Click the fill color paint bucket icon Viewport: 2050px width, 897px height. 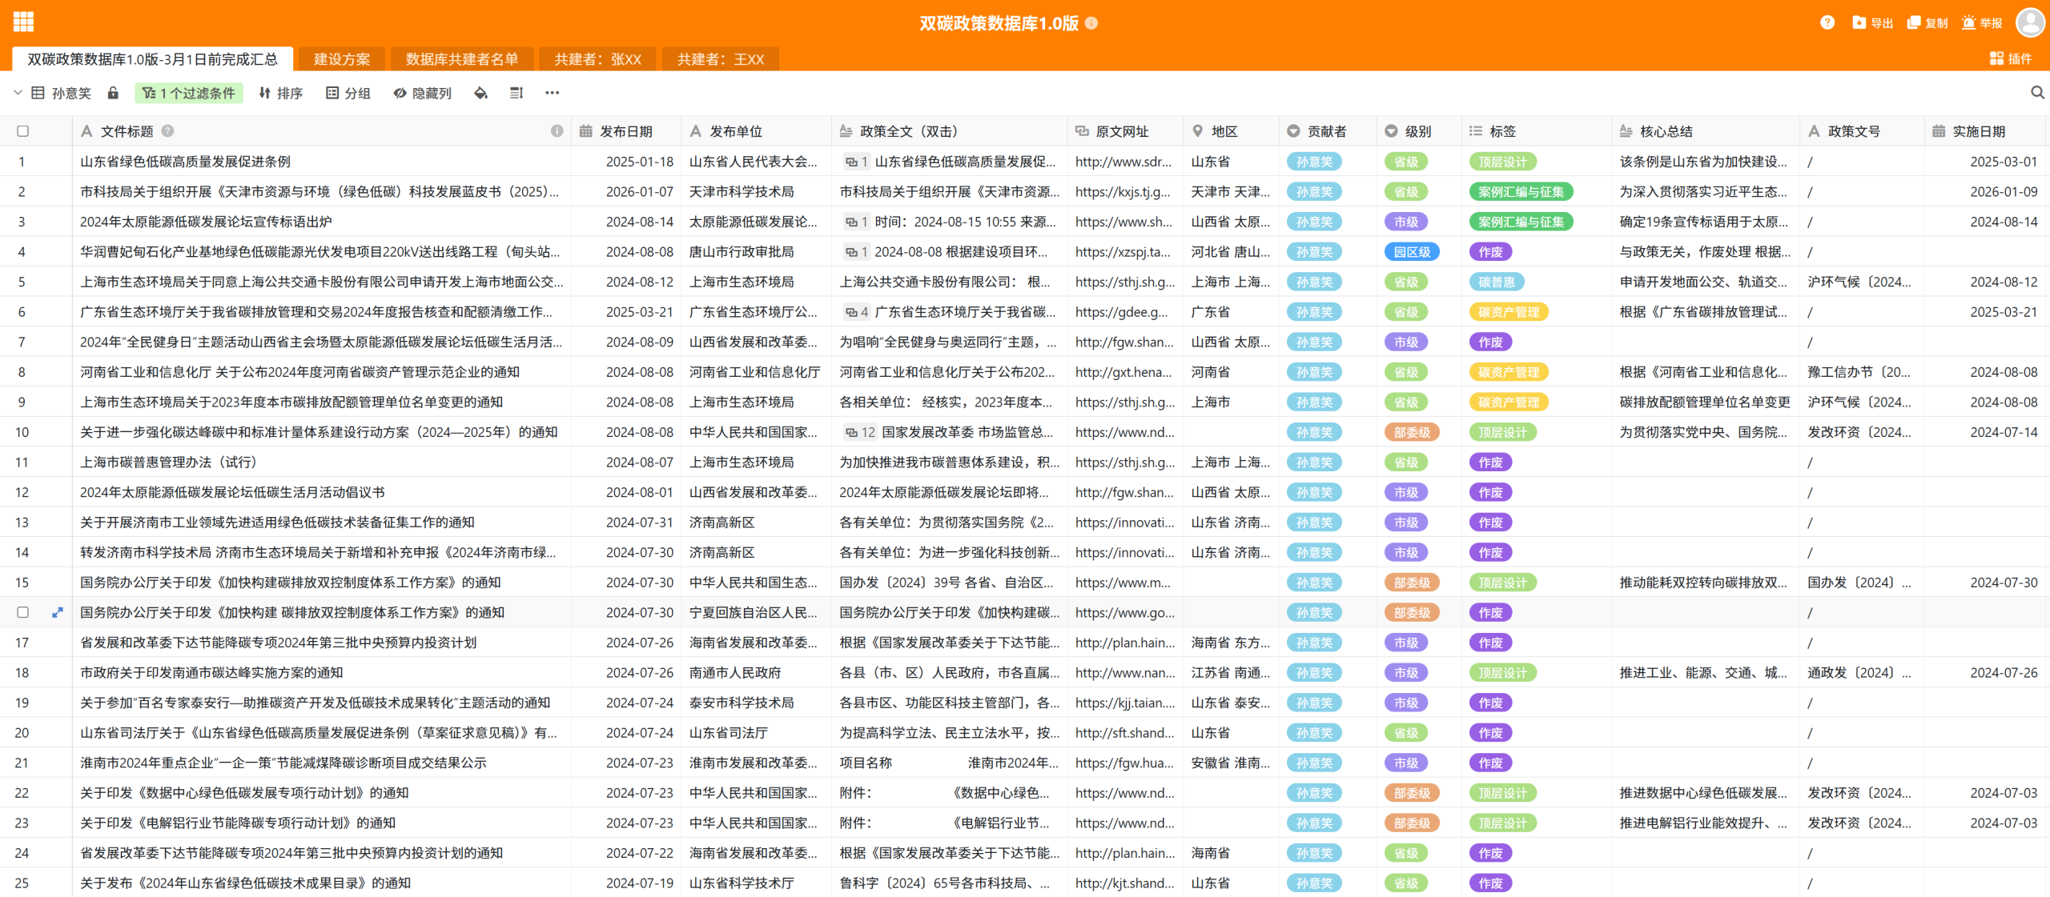click(x=480, y=94)
